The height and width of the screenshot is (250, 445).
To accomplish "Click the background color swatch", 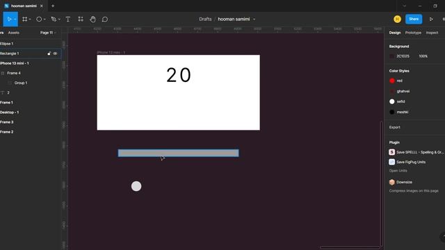I will (392, 56).
